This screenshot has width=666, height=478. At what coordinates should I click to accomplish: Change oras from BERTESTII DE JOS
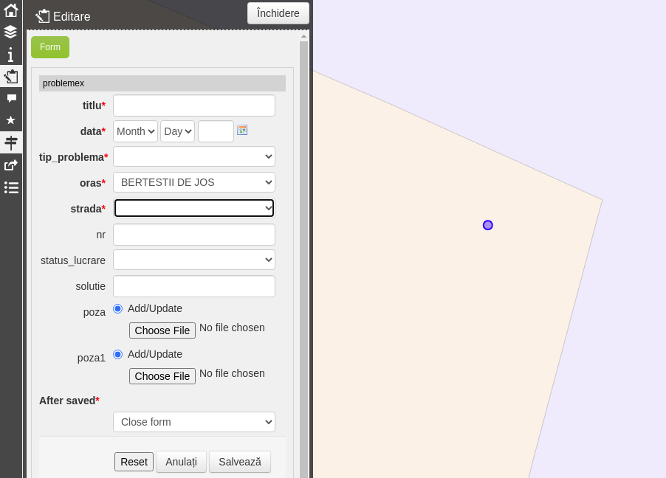tap(193, 181)
